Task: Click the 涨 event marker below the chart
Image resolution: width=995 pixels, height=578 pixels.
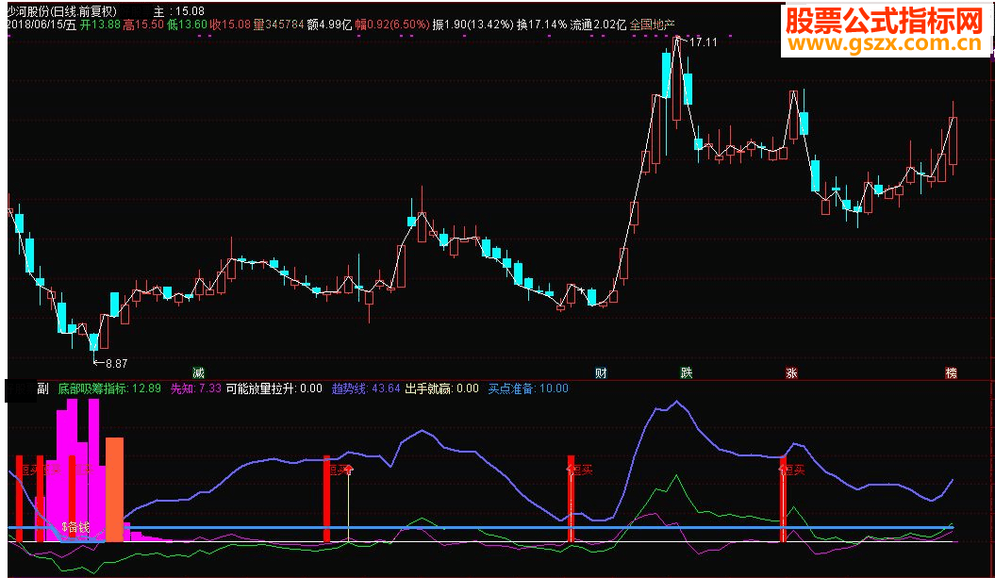Action: [791, 373]
